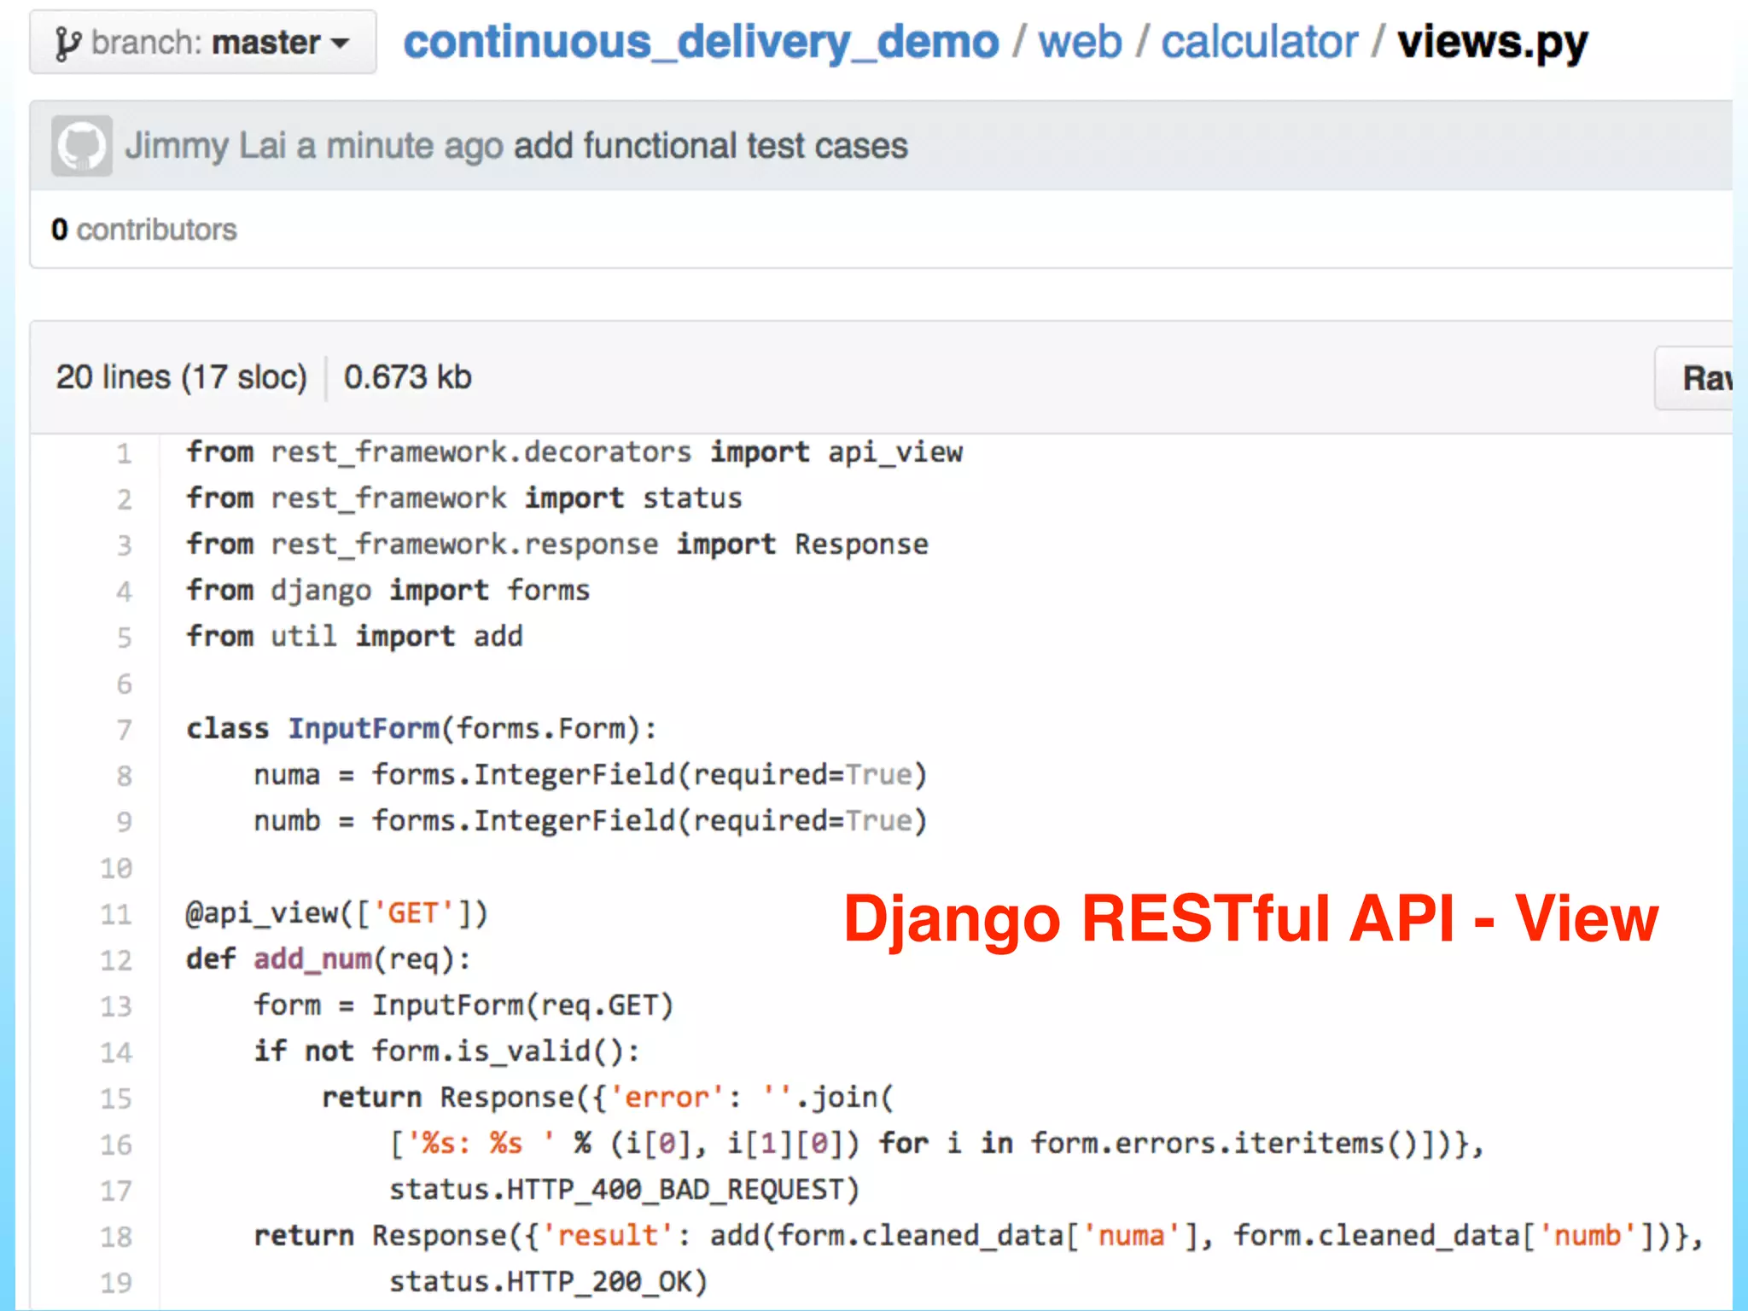
Task: Click the 20 lines (17 sloc) text
Action: (x=182, y=377)
